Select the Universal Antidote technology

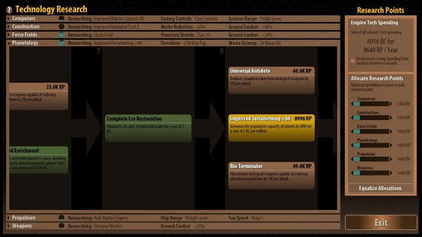[x=272, y=80]
